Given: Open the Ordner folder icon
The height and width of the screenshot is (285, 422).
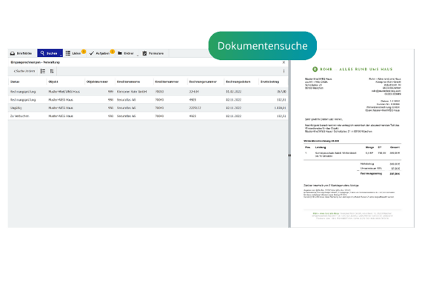Looking at the screenshot, I should pos(120,53).
